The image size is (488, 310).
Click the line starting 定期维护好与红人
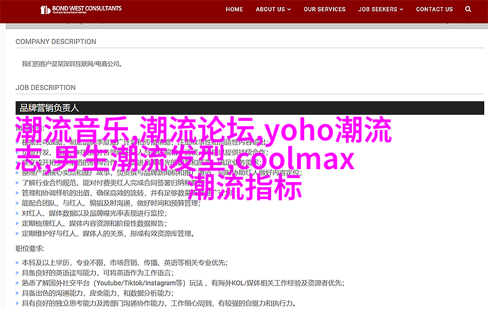click(x=109, y=234)
